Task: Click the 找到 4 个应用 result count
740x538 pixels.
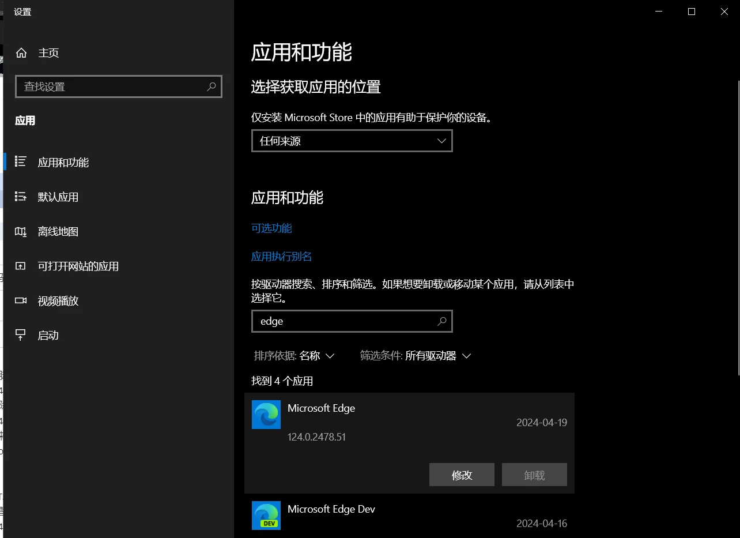Action: (x=282, y=381)
